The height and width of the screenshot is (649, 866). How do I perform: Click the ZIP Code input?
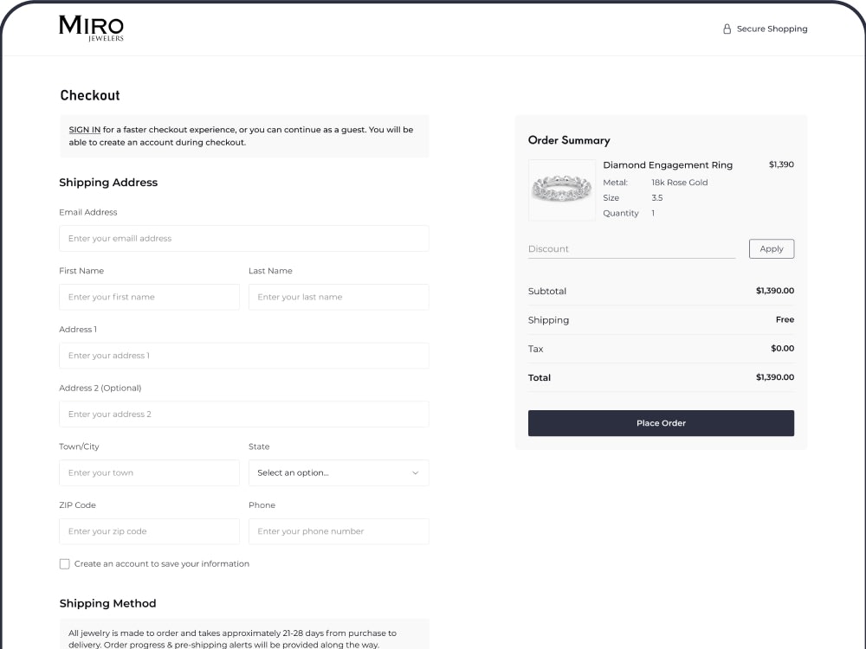point(149,531)
